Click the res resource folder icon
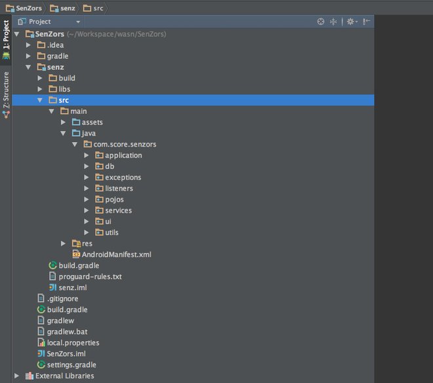 click(76, 244)
